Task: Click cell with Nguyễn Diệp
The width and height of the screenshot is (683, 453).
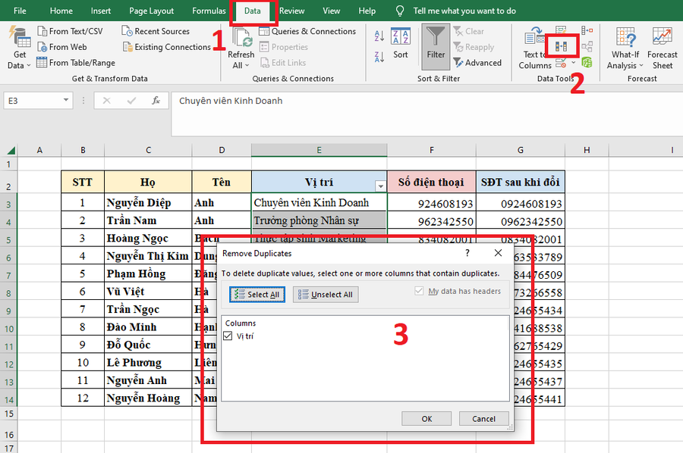Action: coord(148,202)
